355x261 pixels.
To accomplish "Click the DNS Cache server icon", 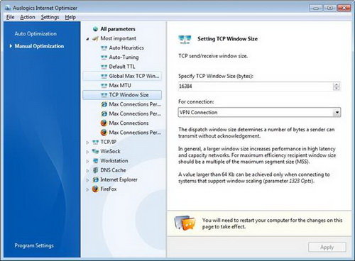I will [x=96, y=170].
